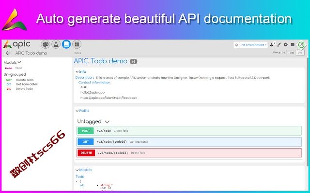The height and width of the screenshot is (193, 310).
Task: Collapse the Info section
Action: (77, 72)
